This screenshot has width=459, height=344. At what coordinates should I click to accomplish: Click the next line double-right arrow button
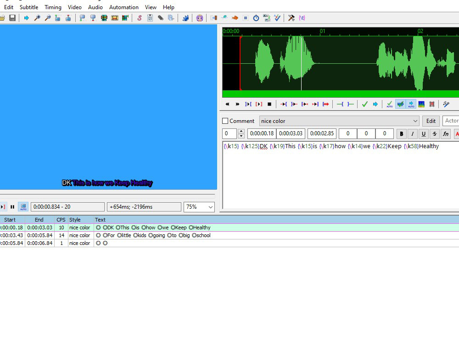[238, 104]
